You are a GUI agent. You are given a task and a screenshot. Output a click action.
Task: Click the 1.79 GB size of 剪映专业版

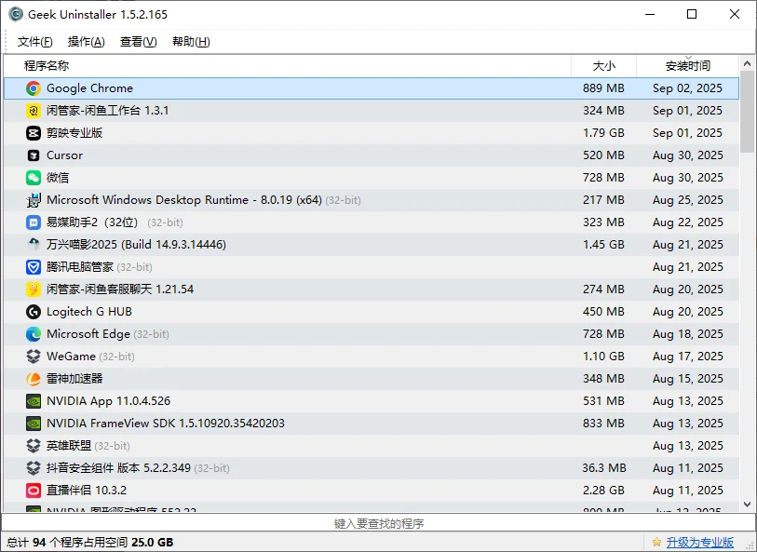(603, 133)
